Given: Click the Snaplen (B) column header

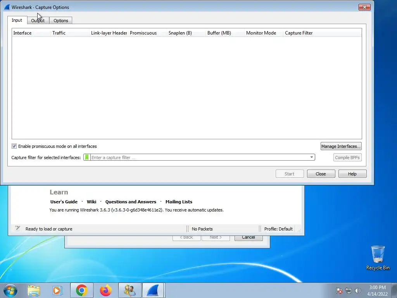Looking at the screenshot, I should (186, 33).
